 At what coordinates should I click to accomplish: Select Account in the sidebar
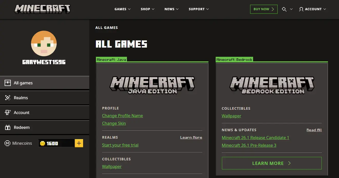[x=45, y=113]
